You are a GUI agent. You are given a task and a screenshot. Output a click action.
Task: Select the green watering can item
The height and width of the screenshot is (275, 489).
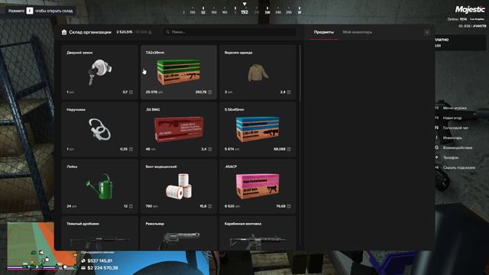[x=99, y=186]
